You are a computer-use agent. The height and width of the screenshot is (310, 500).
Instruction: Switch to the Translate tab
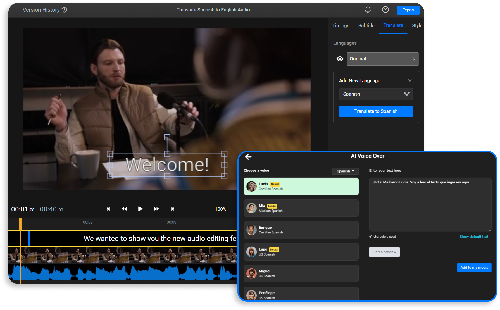[x=393, y=25]
